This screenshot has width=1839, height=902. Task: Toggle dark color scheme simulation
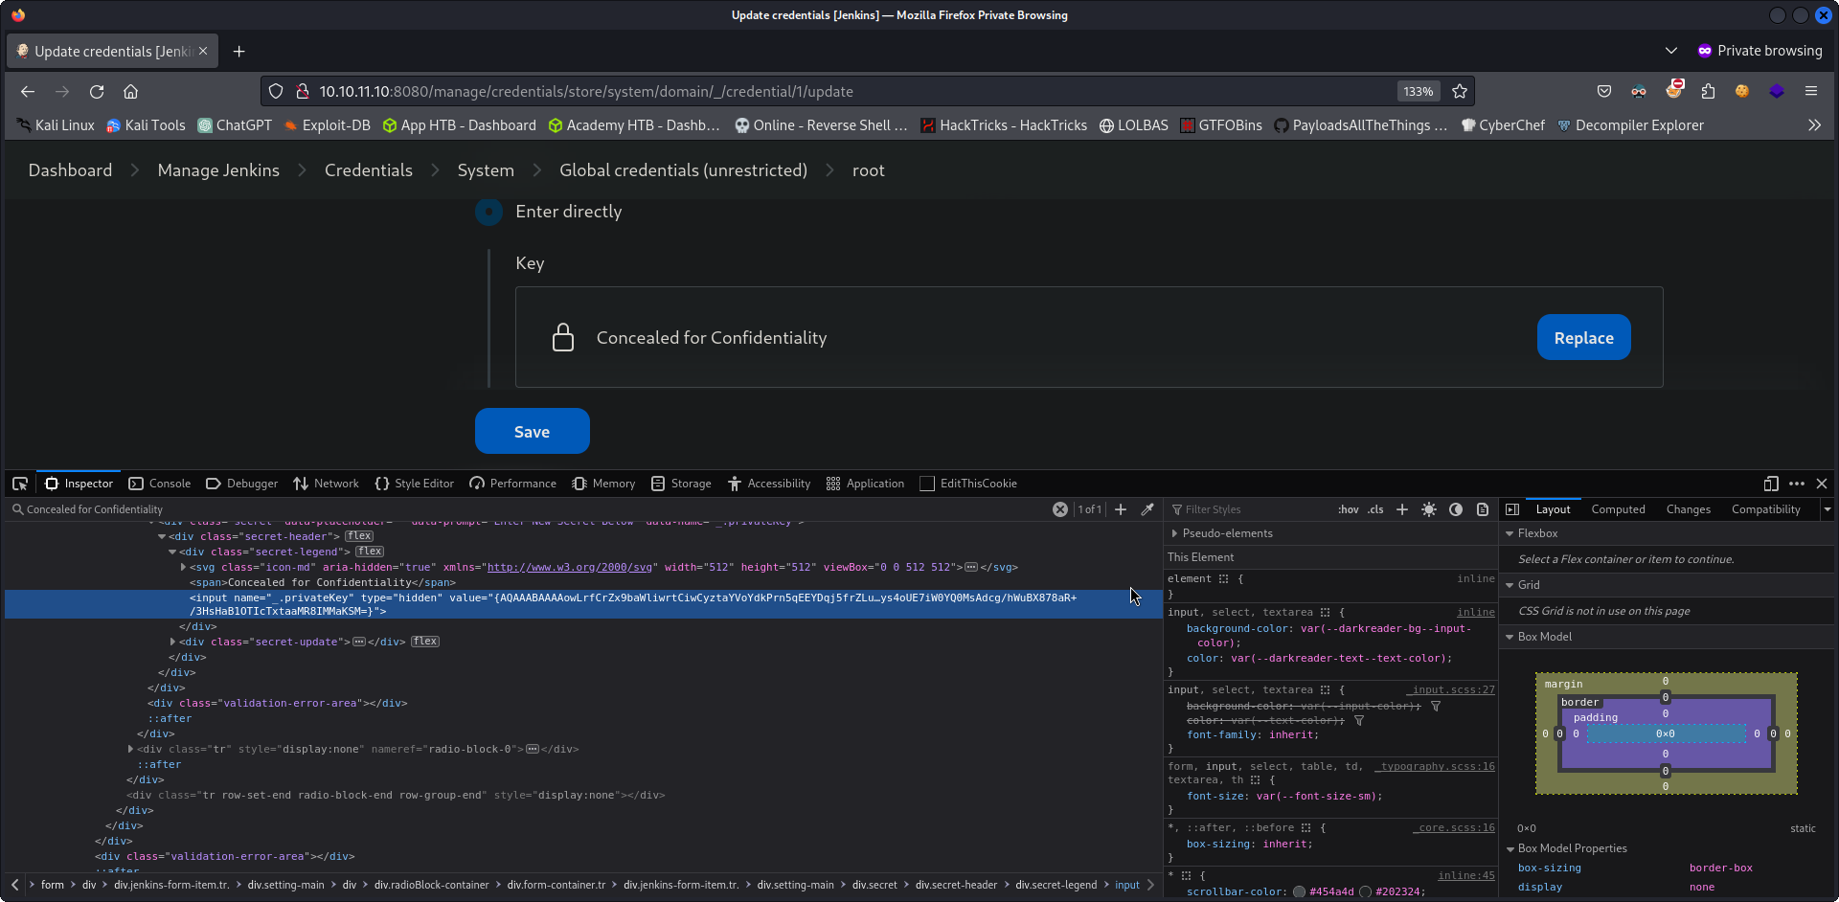[x=1456, y=509]
